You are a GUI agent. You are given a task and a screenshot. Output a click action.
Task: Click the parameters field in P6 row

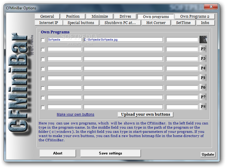pos(182,87)
